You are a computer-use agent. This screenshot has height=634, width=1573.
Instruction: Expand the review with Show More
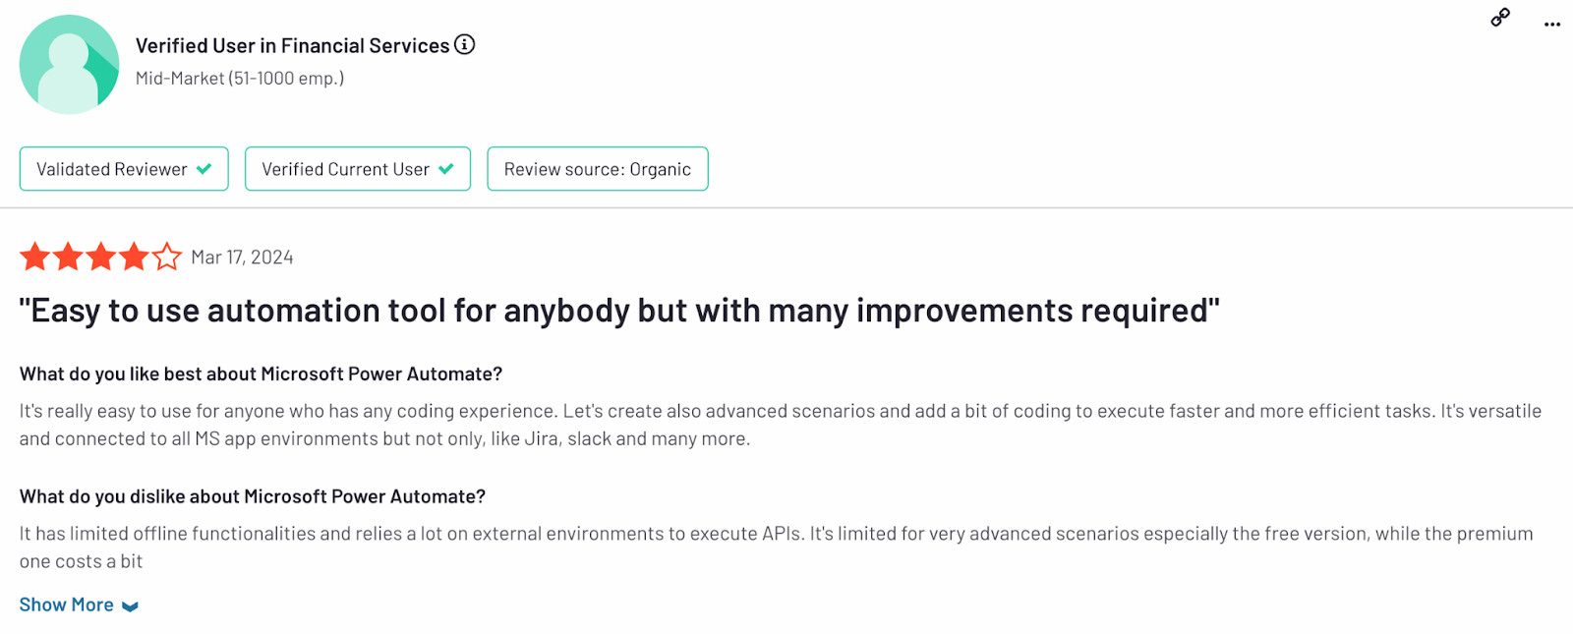click(66, 604)
